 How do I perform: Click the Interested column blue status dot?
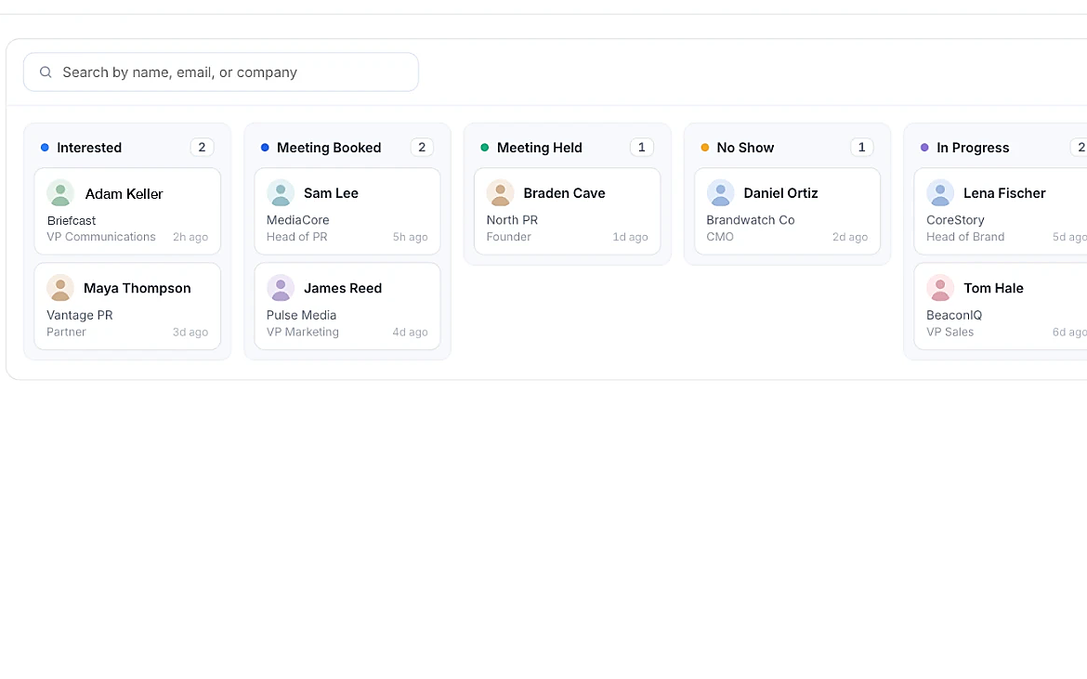coord(46,148)
